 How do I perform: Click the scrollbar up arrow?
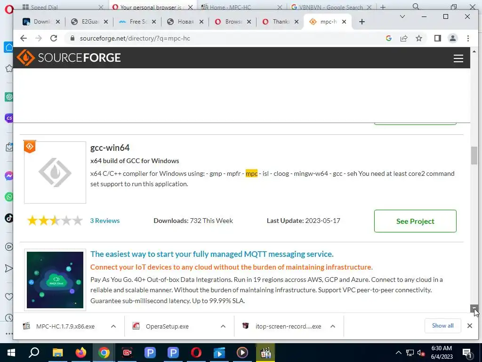(x=474, y=51)
